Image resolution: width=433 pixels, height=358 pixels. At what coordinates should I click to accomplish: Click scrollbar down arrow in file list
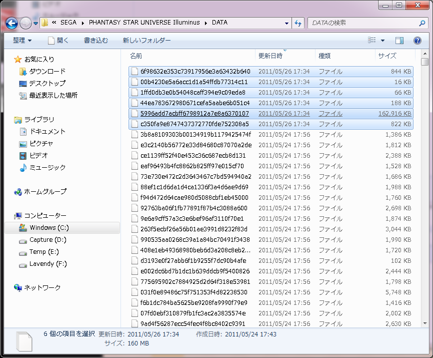tap(424, 323)
